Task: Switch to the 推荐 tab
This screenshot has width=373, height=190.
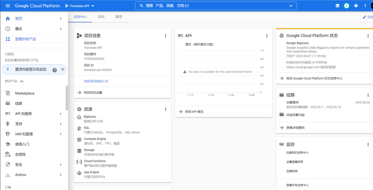Action: click(118, 17)
